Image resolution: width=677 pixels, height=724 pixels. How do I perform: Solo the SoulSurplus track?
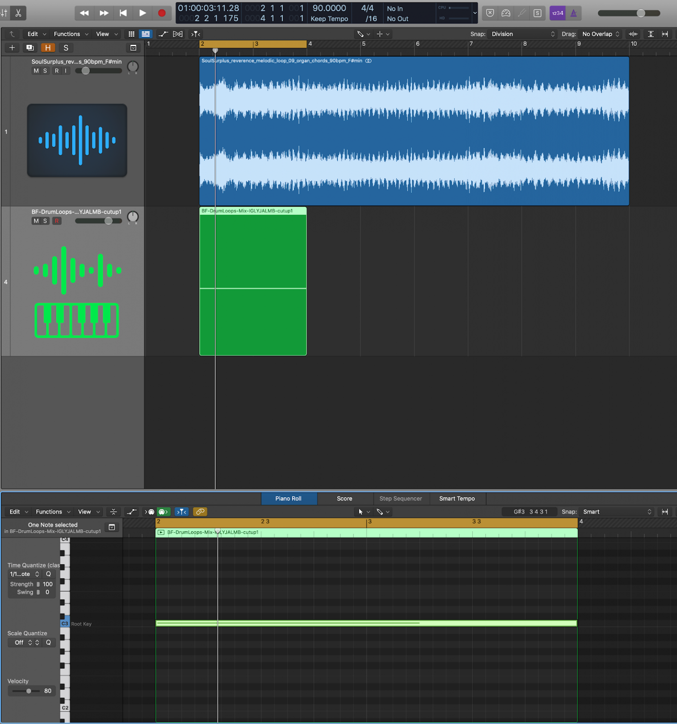click(x=45, y=71)
